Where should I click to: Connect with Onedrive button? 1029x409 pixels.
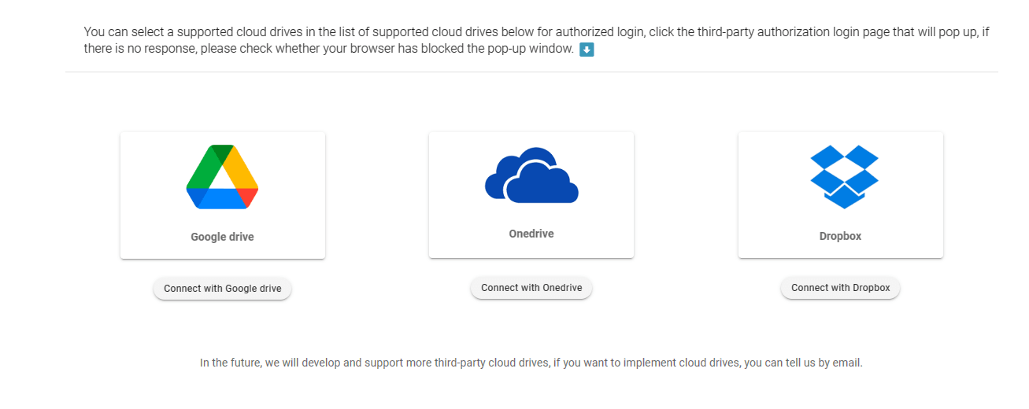[531, 288]
